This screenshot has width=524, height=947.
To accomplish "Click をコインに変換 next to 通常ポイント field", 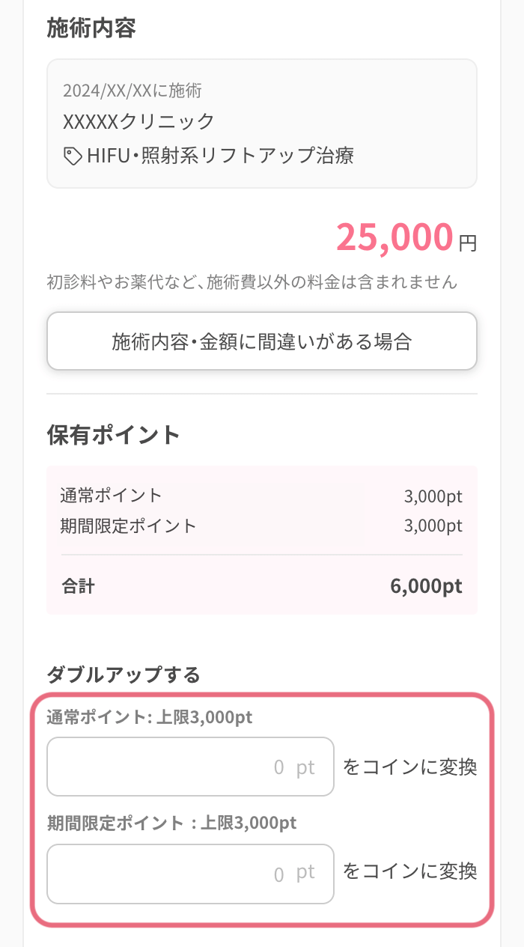I will (409, 767).
